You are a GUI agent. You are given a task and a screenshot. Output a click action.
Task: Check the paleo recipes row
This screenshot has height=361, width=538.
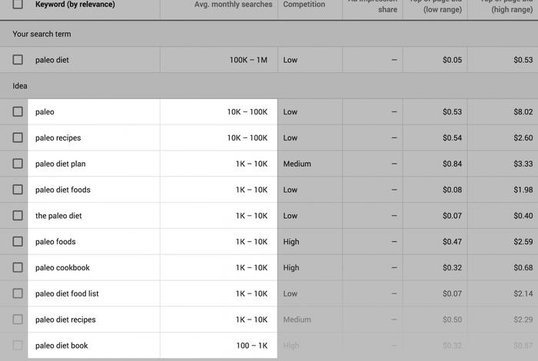[x=18, y=137]
